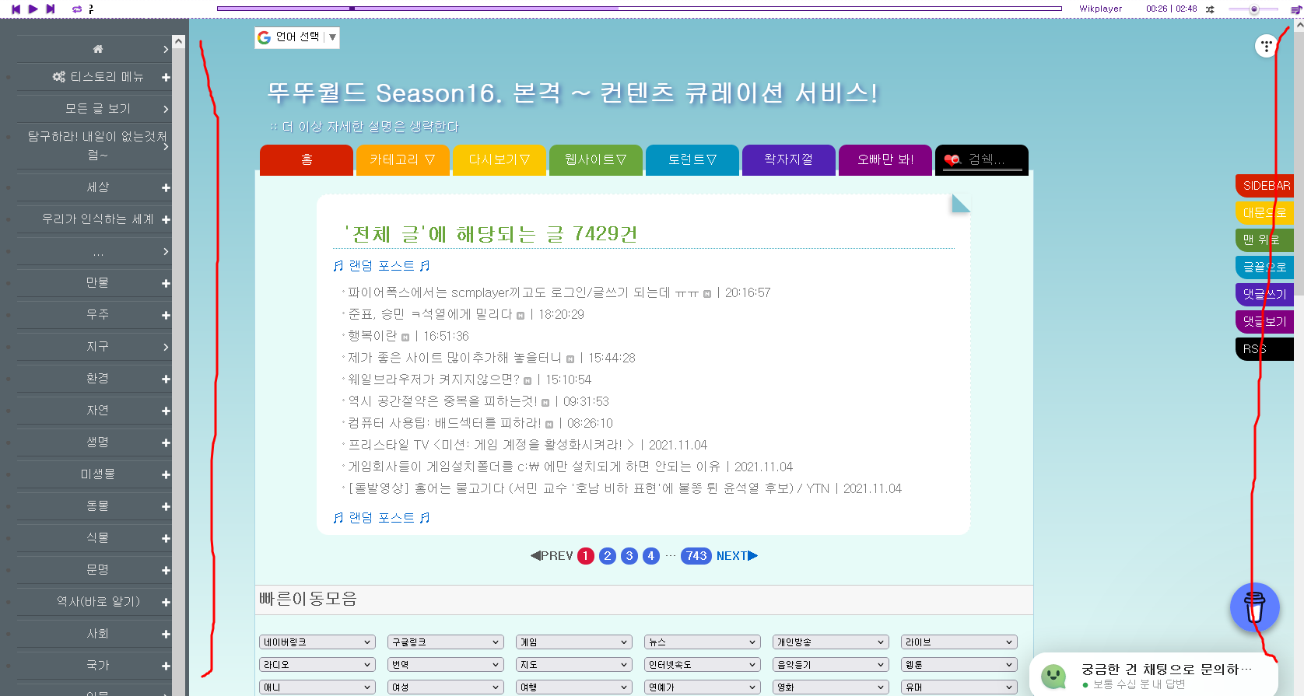
Task: Expand the 티스토리 메뉴 sidebar section
Action: click(x=166, y=77)
